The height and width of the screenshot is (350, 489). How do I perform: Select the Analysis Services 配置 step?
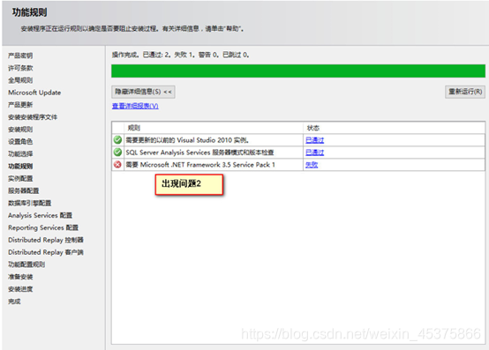coord(40,215)
